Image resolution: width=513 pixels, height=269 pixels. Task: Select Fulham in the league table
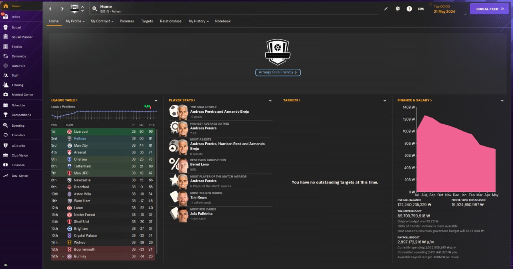coord(103,139)
